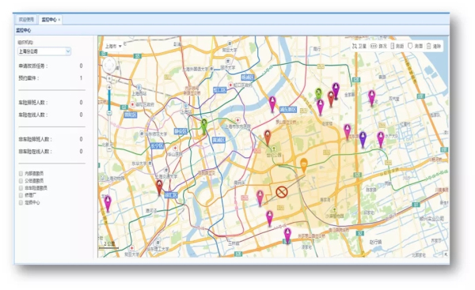This screenshot has width=475, height=290.
Task: Select the 监控中心 tab
Action: [x=48, y=20]
